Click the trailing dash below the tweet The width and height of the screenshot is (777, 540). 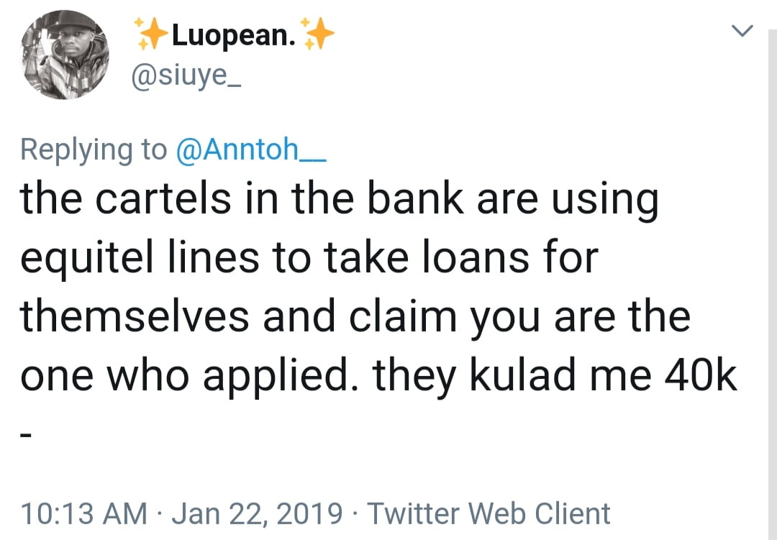click(26, 436)
